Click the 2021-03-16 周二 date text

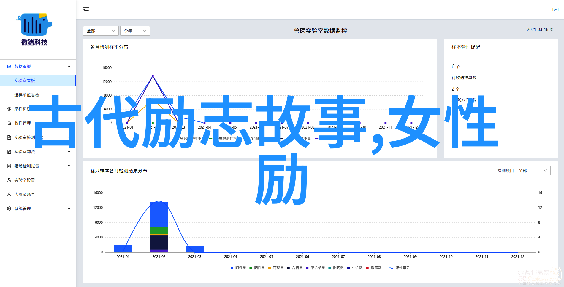coord(542,29)
